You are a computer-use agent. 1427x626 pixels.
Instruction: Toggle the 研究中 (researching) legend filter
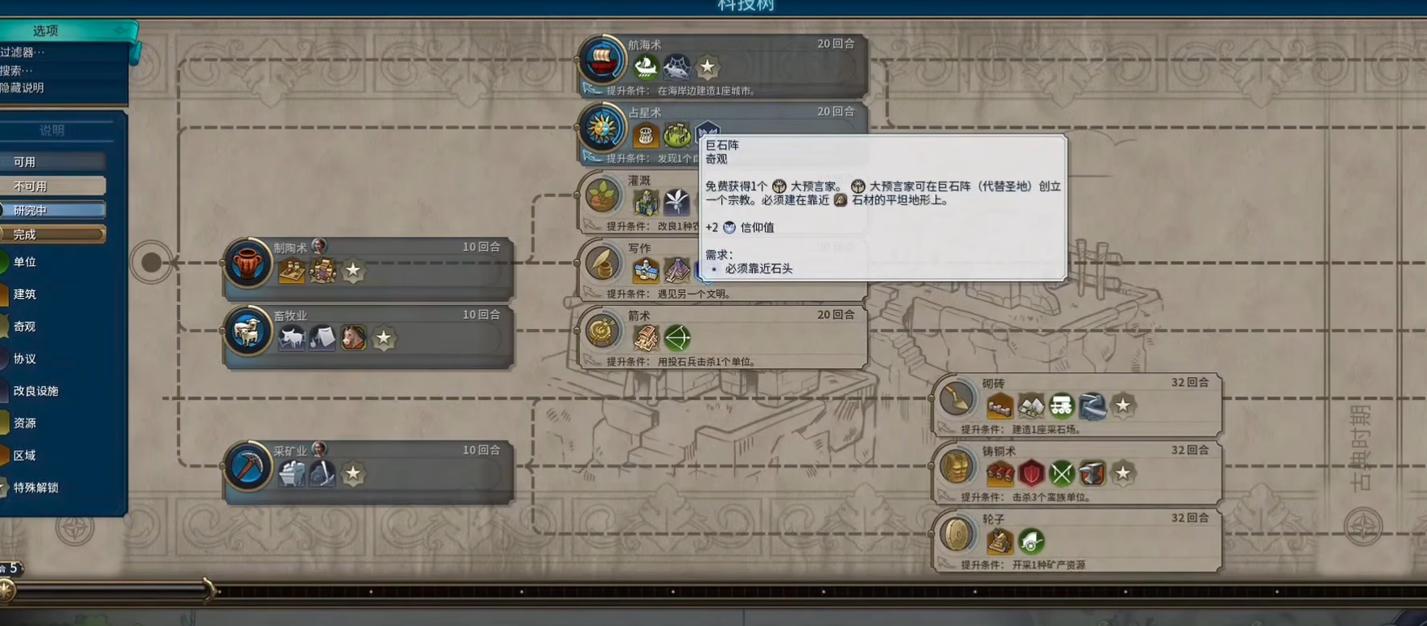53,211
